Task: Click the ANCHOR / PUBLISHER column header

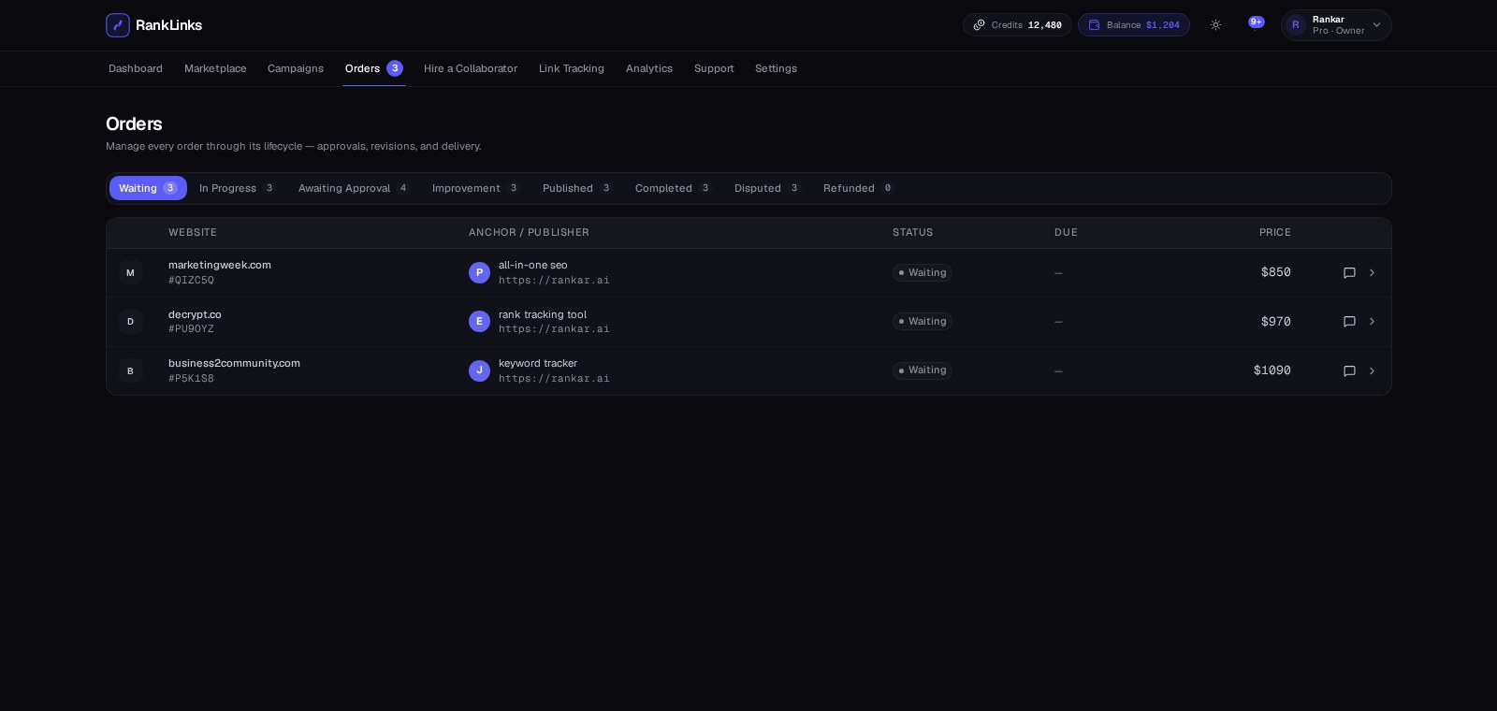Action: pyautogui.click(x=529, y=232)
